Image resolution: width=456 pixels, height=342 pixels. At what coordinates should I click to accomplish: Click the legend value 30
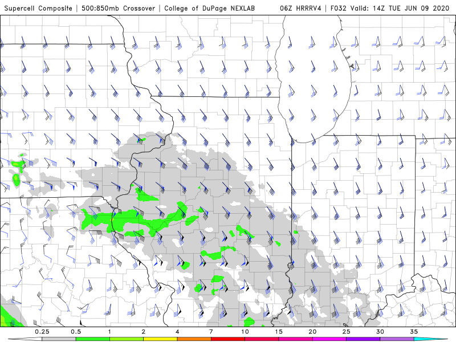tap(380, 332)
